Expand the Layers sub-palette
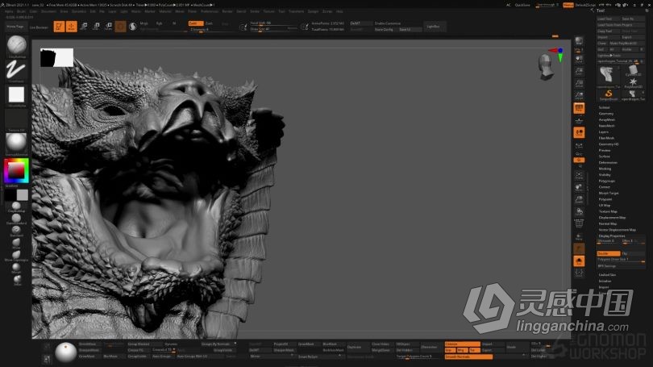The height and width of the screenshot is (367, 653). click(604, 132)
